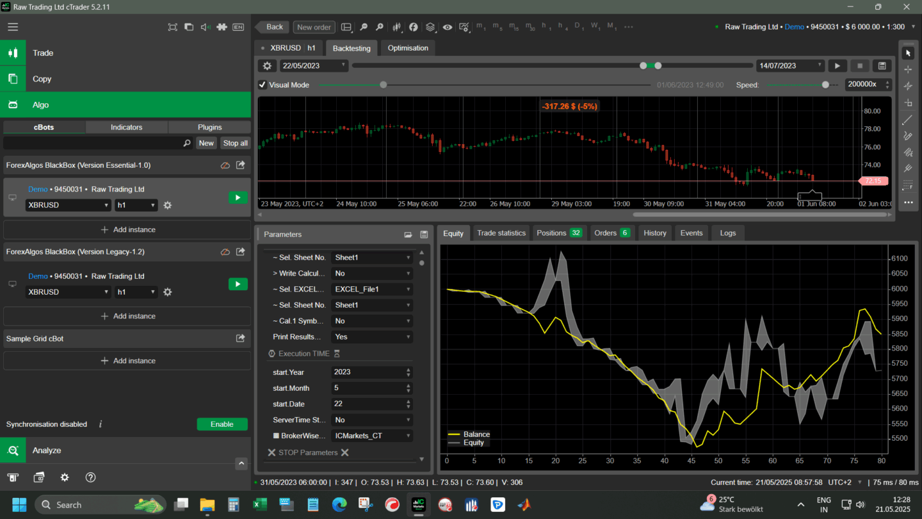Screen dimensions: 922x519
Task: Enable synchronisation with the Enable button
Action: coord(222,424)
